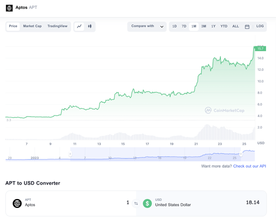The image size is (276, 220).
Task: Click the Aptos logo in the header
Action: pos(9,8)
